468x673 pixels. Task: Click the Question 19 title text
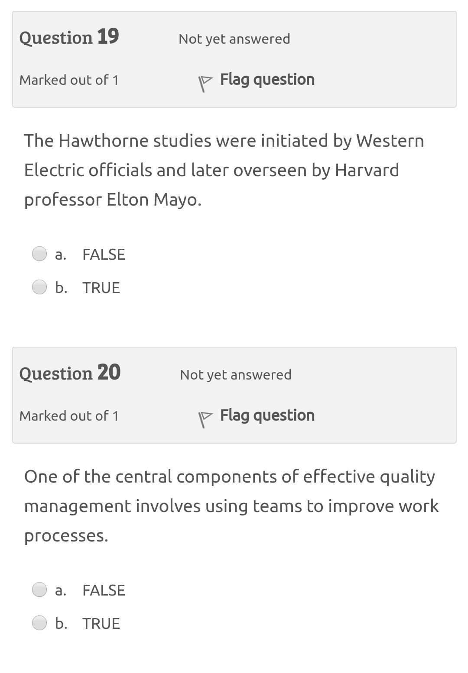(x=69, y=37)
